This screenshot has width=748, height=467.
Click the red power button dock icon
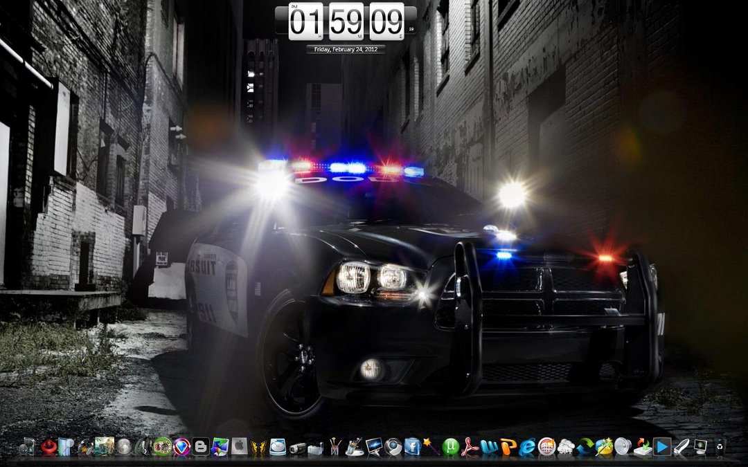(48, 446)
